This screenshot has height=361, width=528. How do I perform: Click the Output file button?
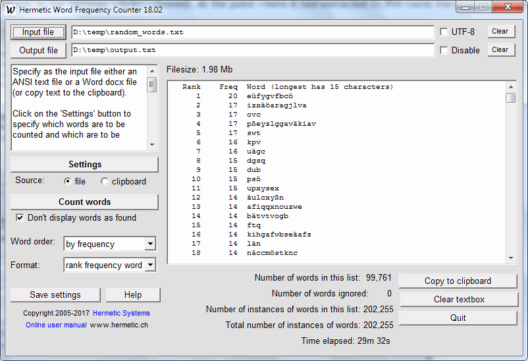click(x=38, y=50)
